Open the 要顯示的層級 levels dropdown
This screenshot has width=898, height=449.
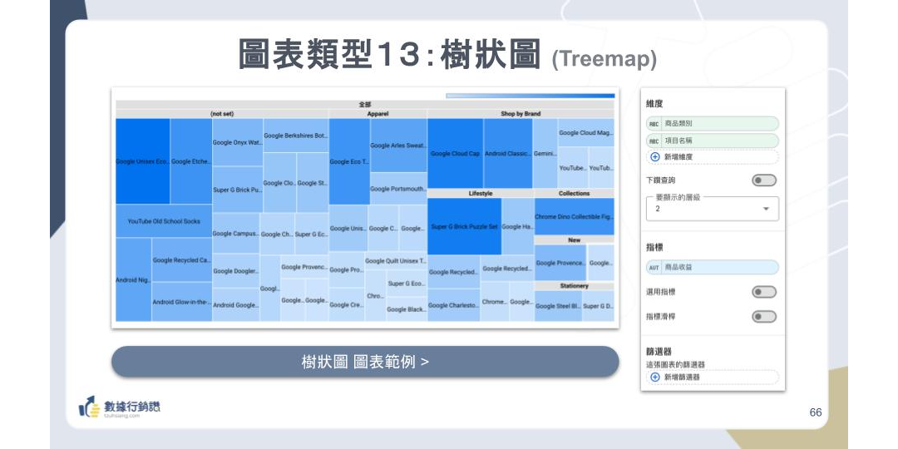coord(713,209)
